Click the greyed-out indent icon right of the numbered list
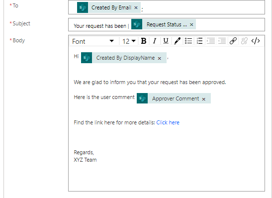Image resolution: width=272 pixels, height=198 pixels. pos(211,41)
